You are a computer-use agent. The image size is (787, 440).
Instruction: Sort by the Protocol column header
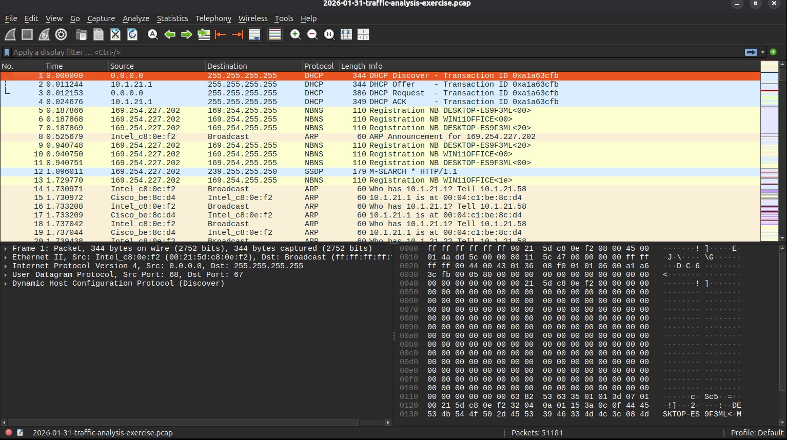[321, 66]
